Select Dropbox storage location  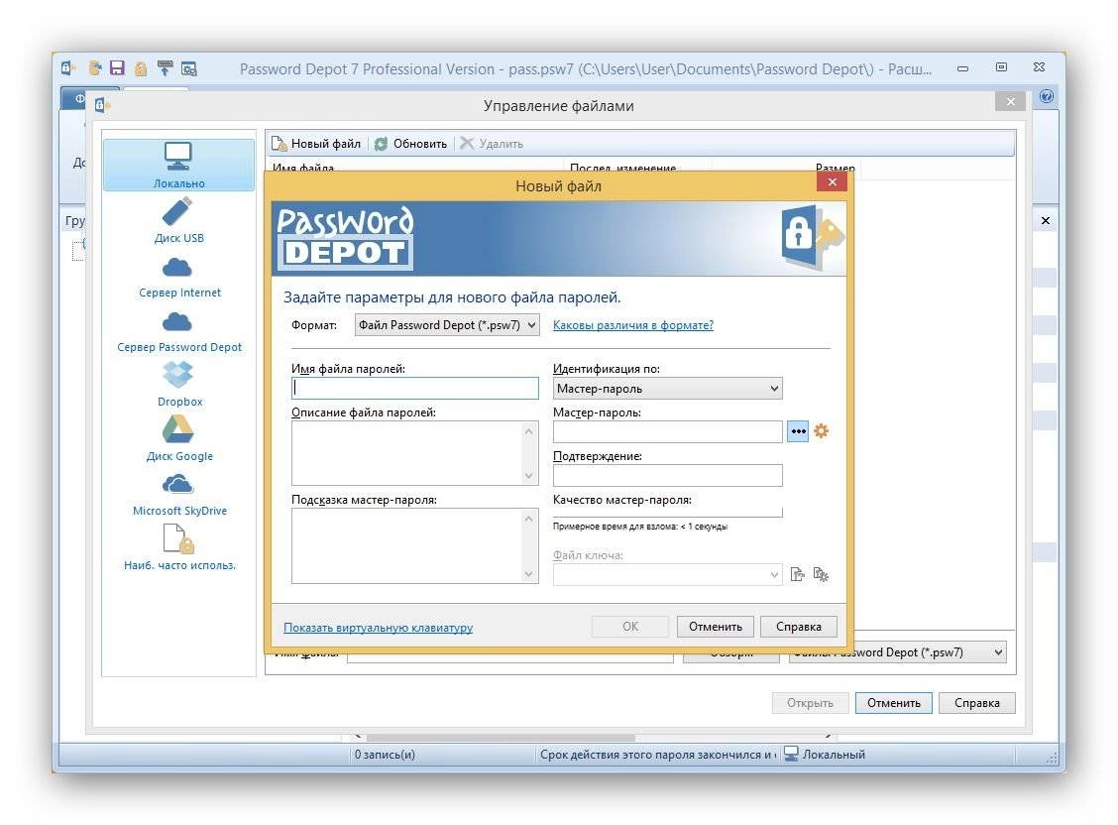(x=179, y=385)
